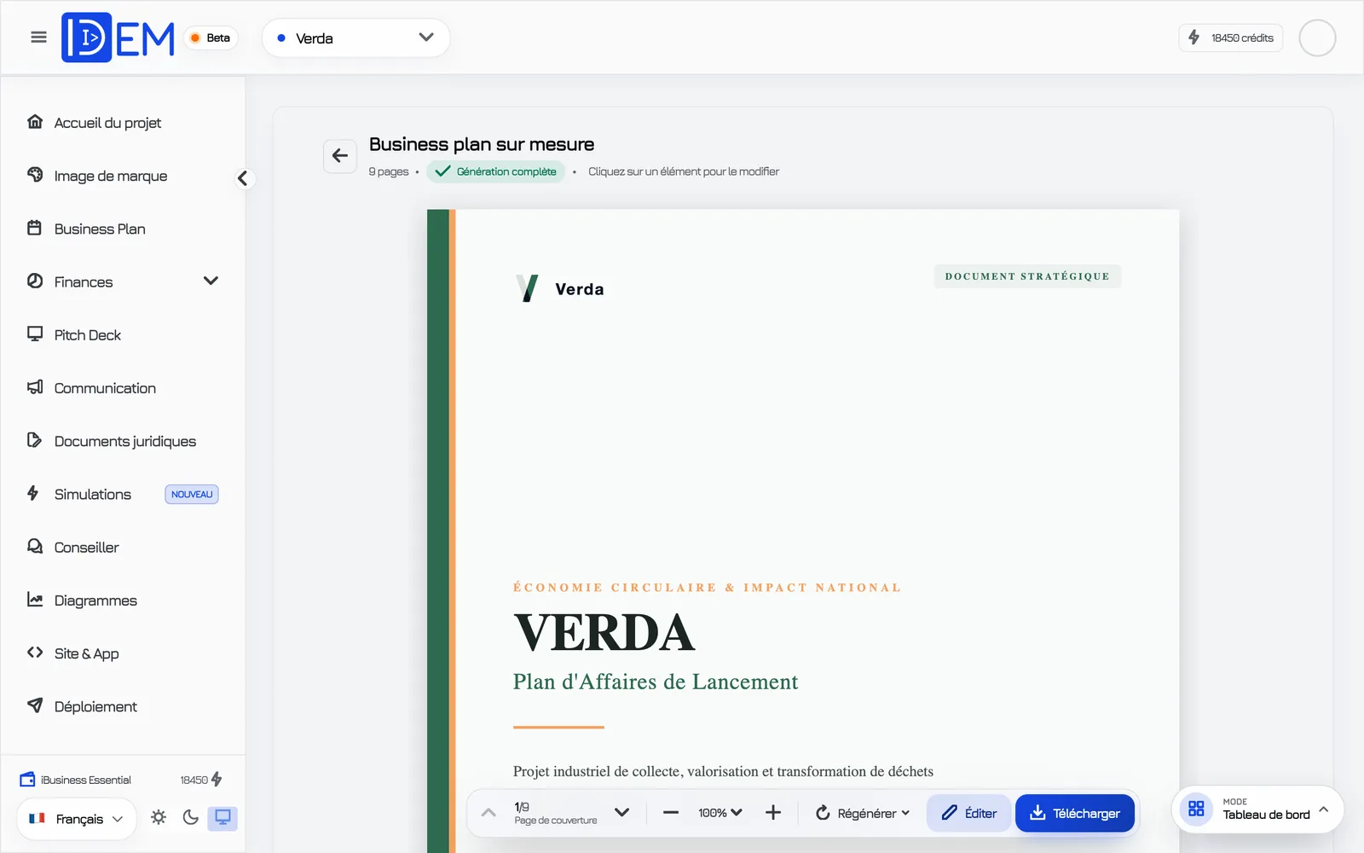
Task: Click the Simulations lightning icon
Action: [x=33, y=493]
